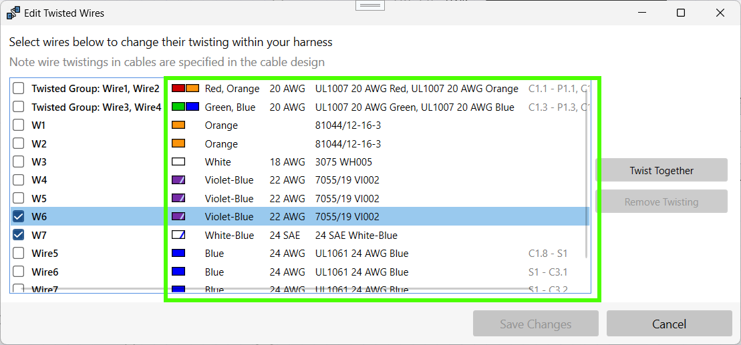Click the 'W3' wire name label
The image size is (741, 345).
click(39, 162)
